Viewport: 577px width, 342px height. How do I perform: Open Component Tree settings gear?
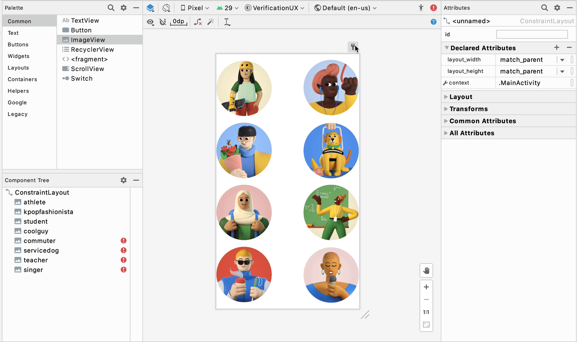pos(124,180)
